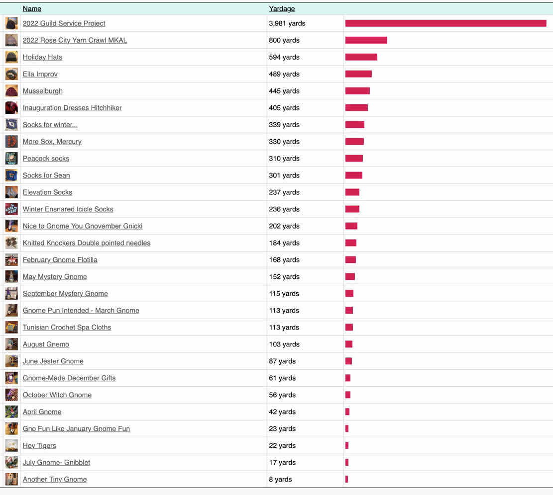The height and width of the screenshot is (495, 553).
Task: Open the Hey Tigers thumbnail image
Action: 11,446
